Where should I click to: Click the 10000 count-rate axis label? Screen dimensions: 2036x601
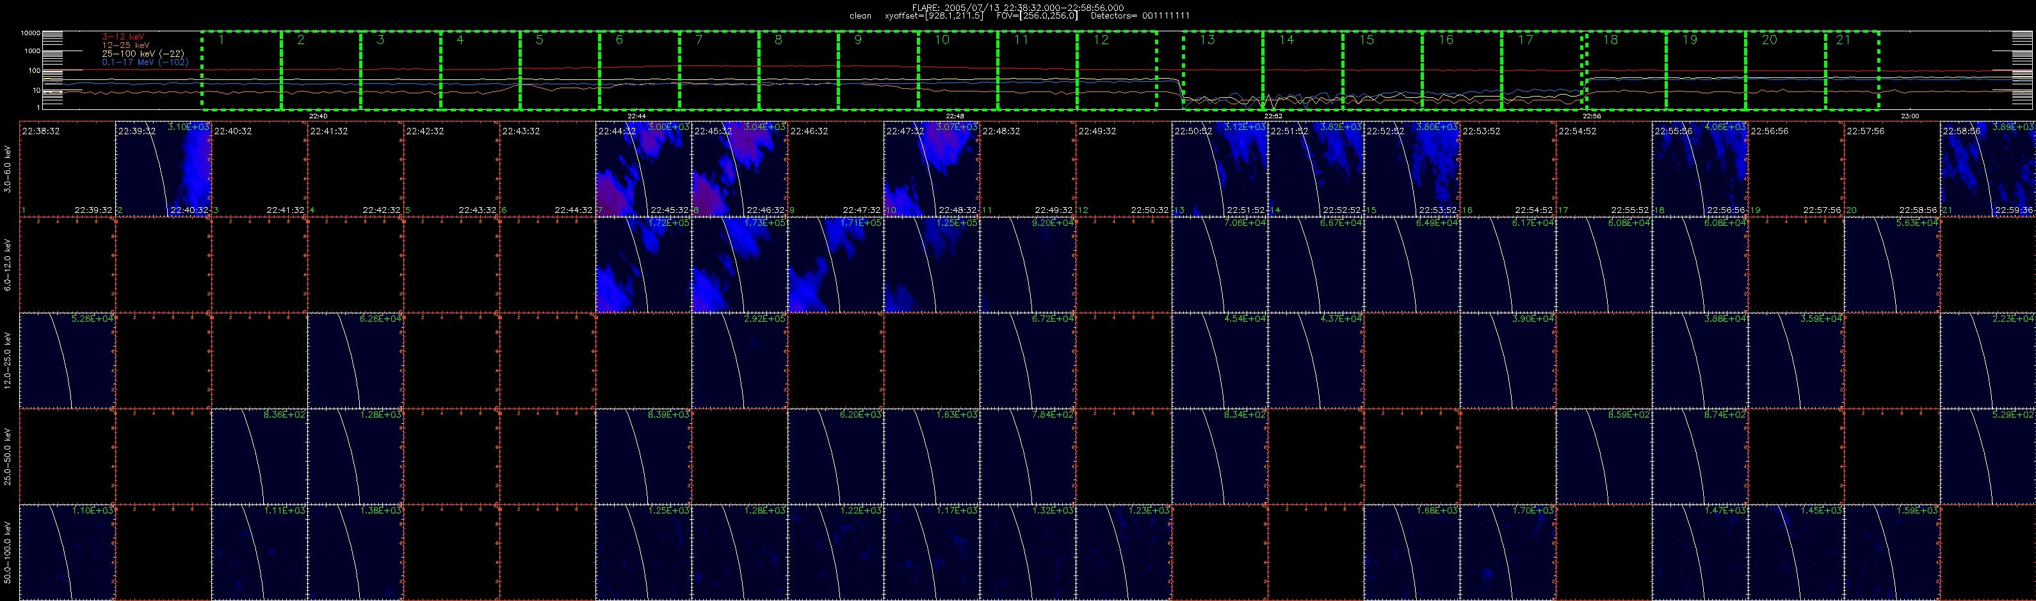point(30,33)
